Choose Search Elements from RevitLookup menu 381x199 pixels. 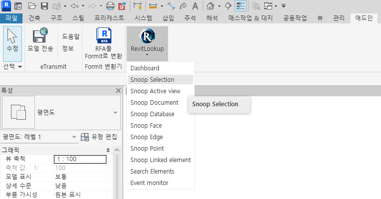(x=152, y=172)
